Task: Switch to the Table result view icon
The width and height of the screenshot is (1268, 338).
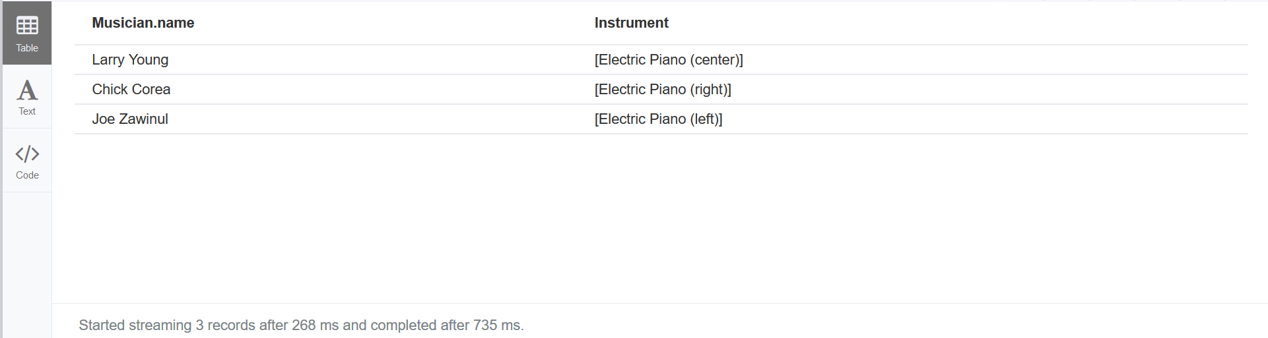Action: 27,26
